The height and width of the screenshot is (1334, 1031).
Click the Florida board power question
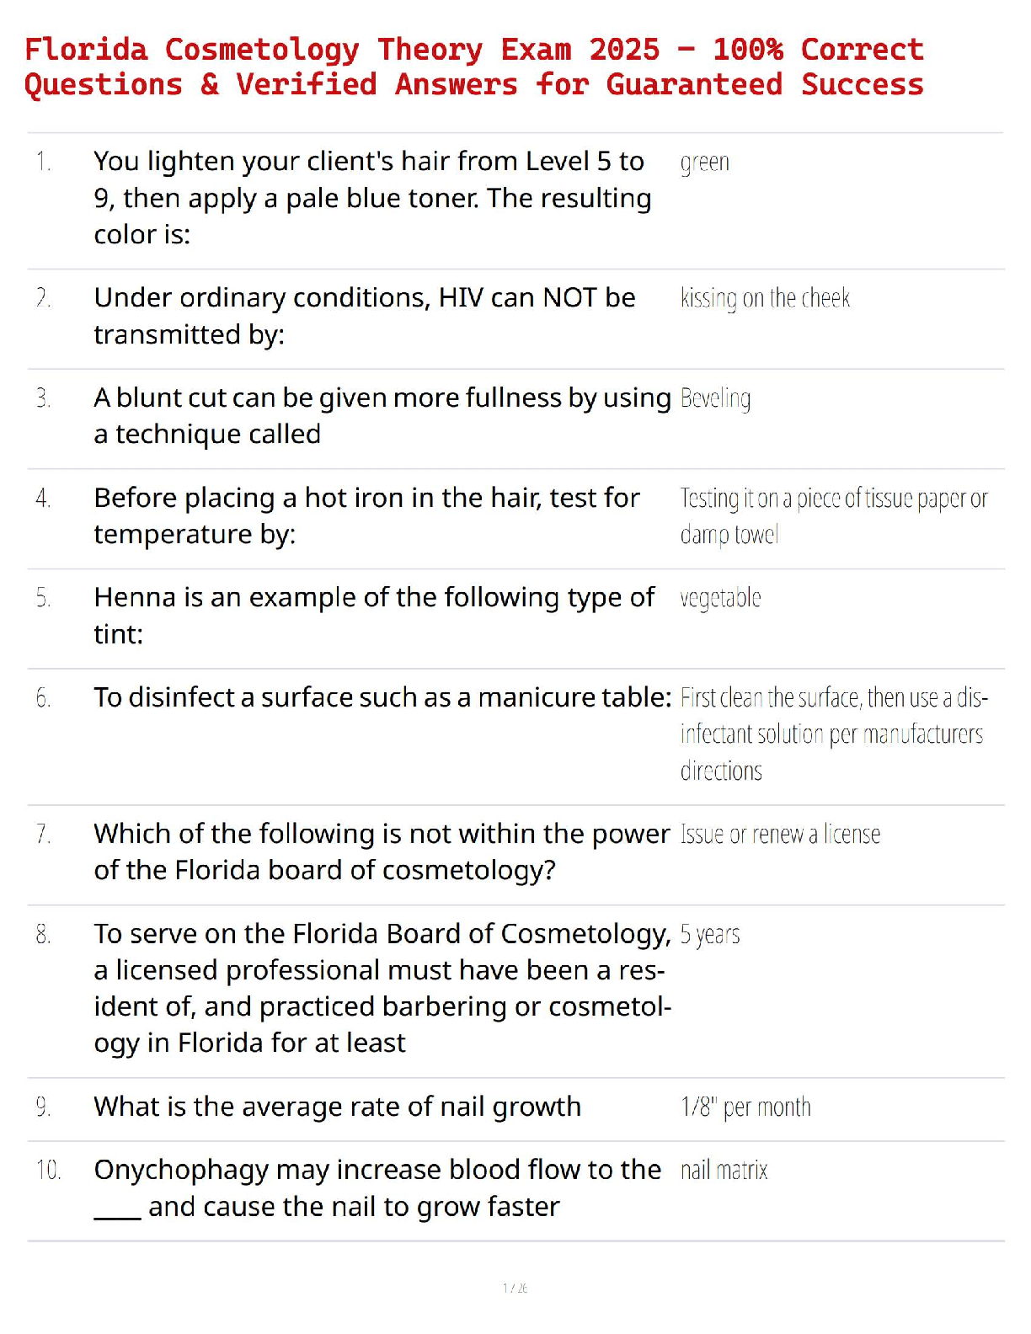(381, 851)
